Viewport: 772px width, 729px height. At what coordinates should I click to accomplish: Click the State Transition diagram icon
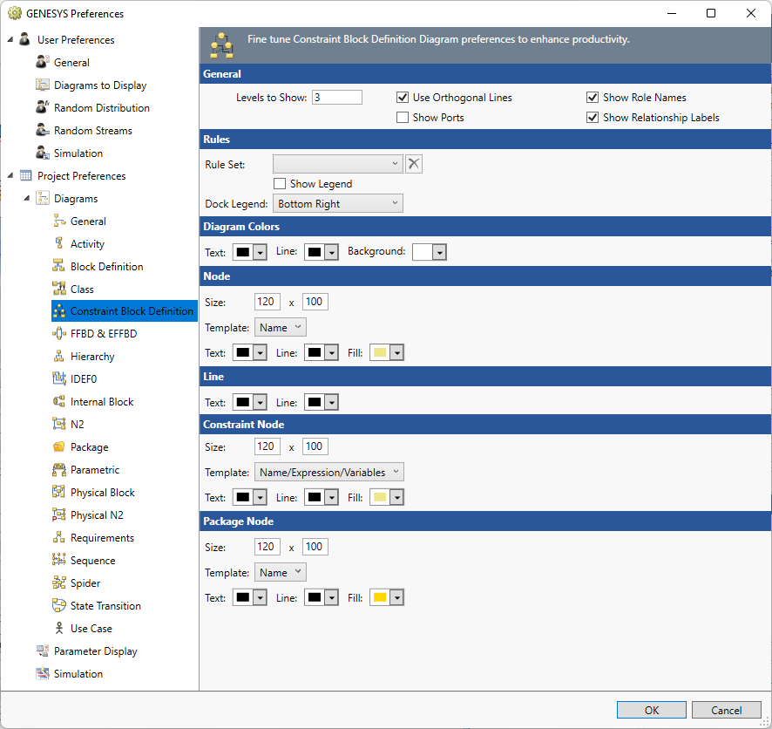click(x=59, y=606)
